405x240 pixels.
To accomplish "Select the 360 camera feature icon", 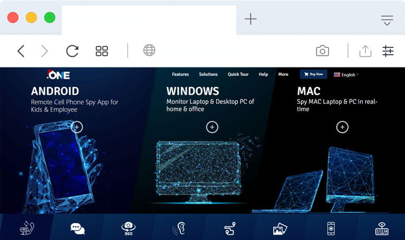I will [x=128, y=228].
